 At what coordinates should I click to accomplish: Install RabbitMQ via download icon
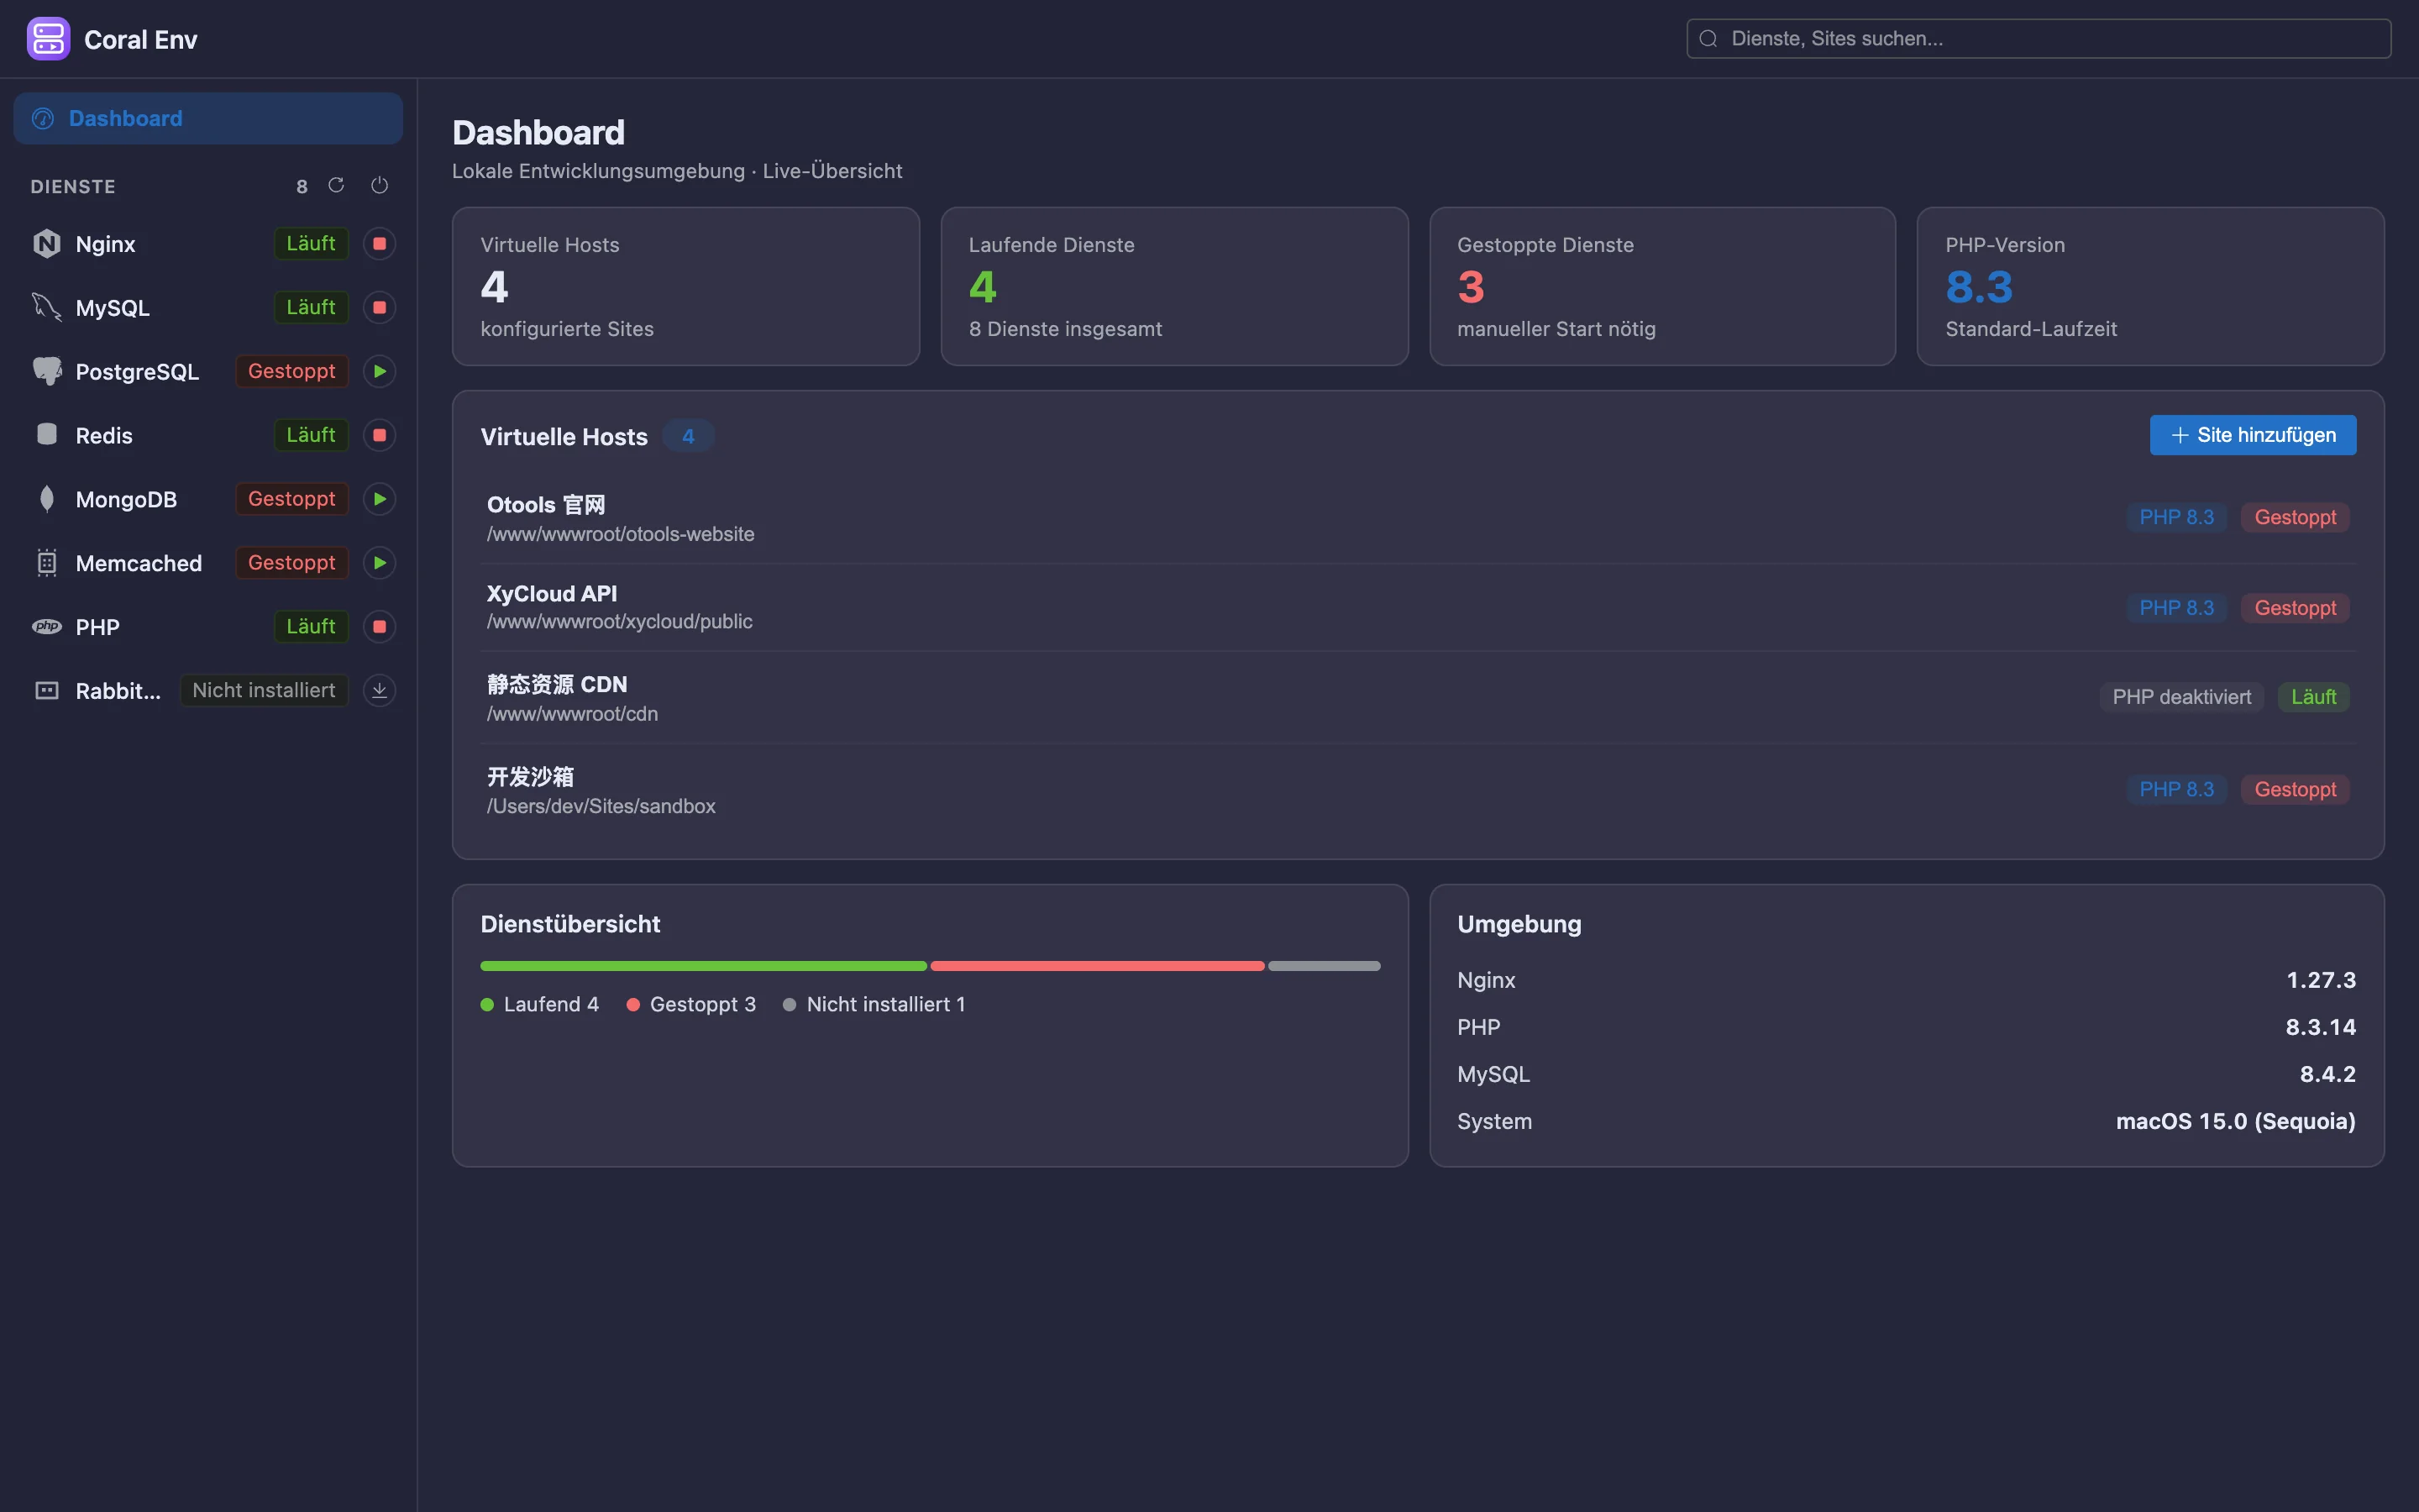(379, 691)
